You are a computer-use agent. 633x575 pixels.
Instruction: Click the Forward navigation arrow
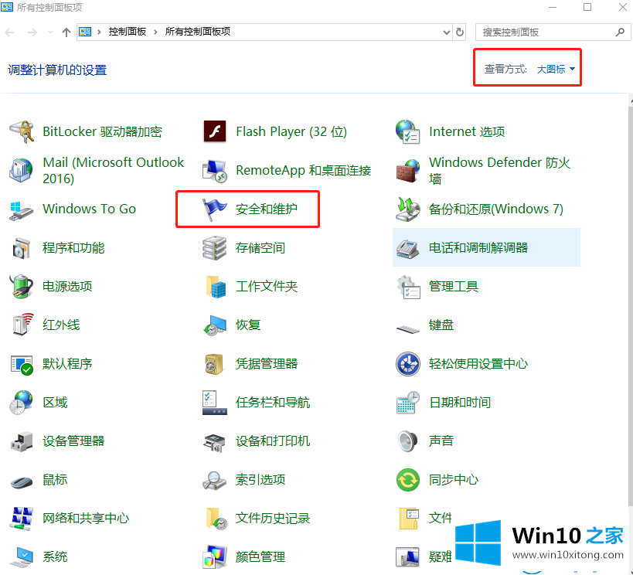click(x=32, y=32)
